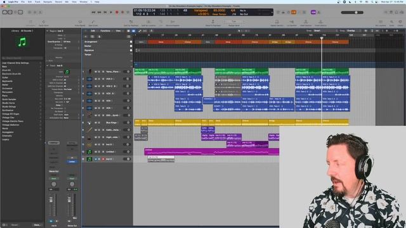Click the Yamaha Piano track icon

click(x=89, y=72)
